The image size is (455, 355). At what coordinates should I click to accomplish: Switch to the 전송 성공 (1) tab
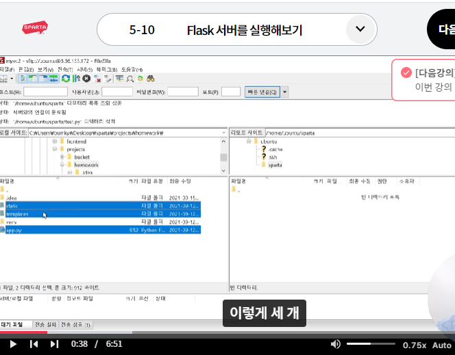pyautogui.click(x=75, y=325)
